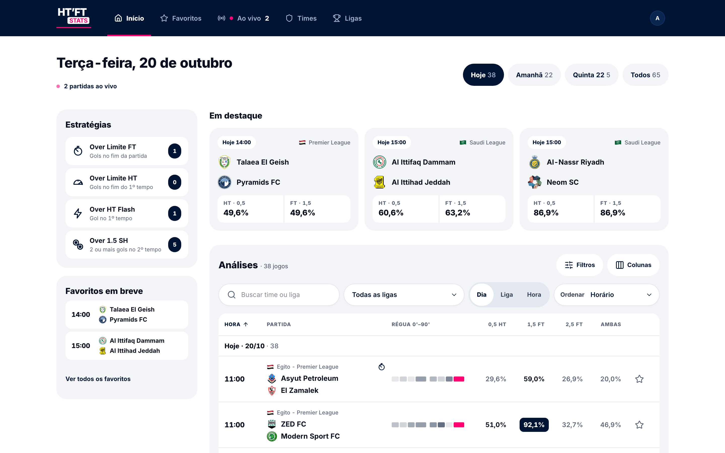Image resolution: width=725 pixels, height=453 pixels.
Task: Sort by the AMBAS column header
Action: tap(610, 324)
